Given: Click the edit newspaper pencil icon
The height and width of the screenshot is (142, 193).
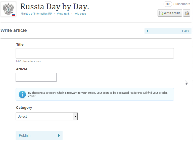Looking at the screenshot, I should coord(186,13).
